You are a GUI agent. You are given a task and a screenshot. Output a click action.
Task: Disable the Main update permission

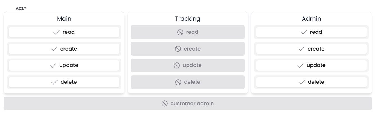click(64, 66)
